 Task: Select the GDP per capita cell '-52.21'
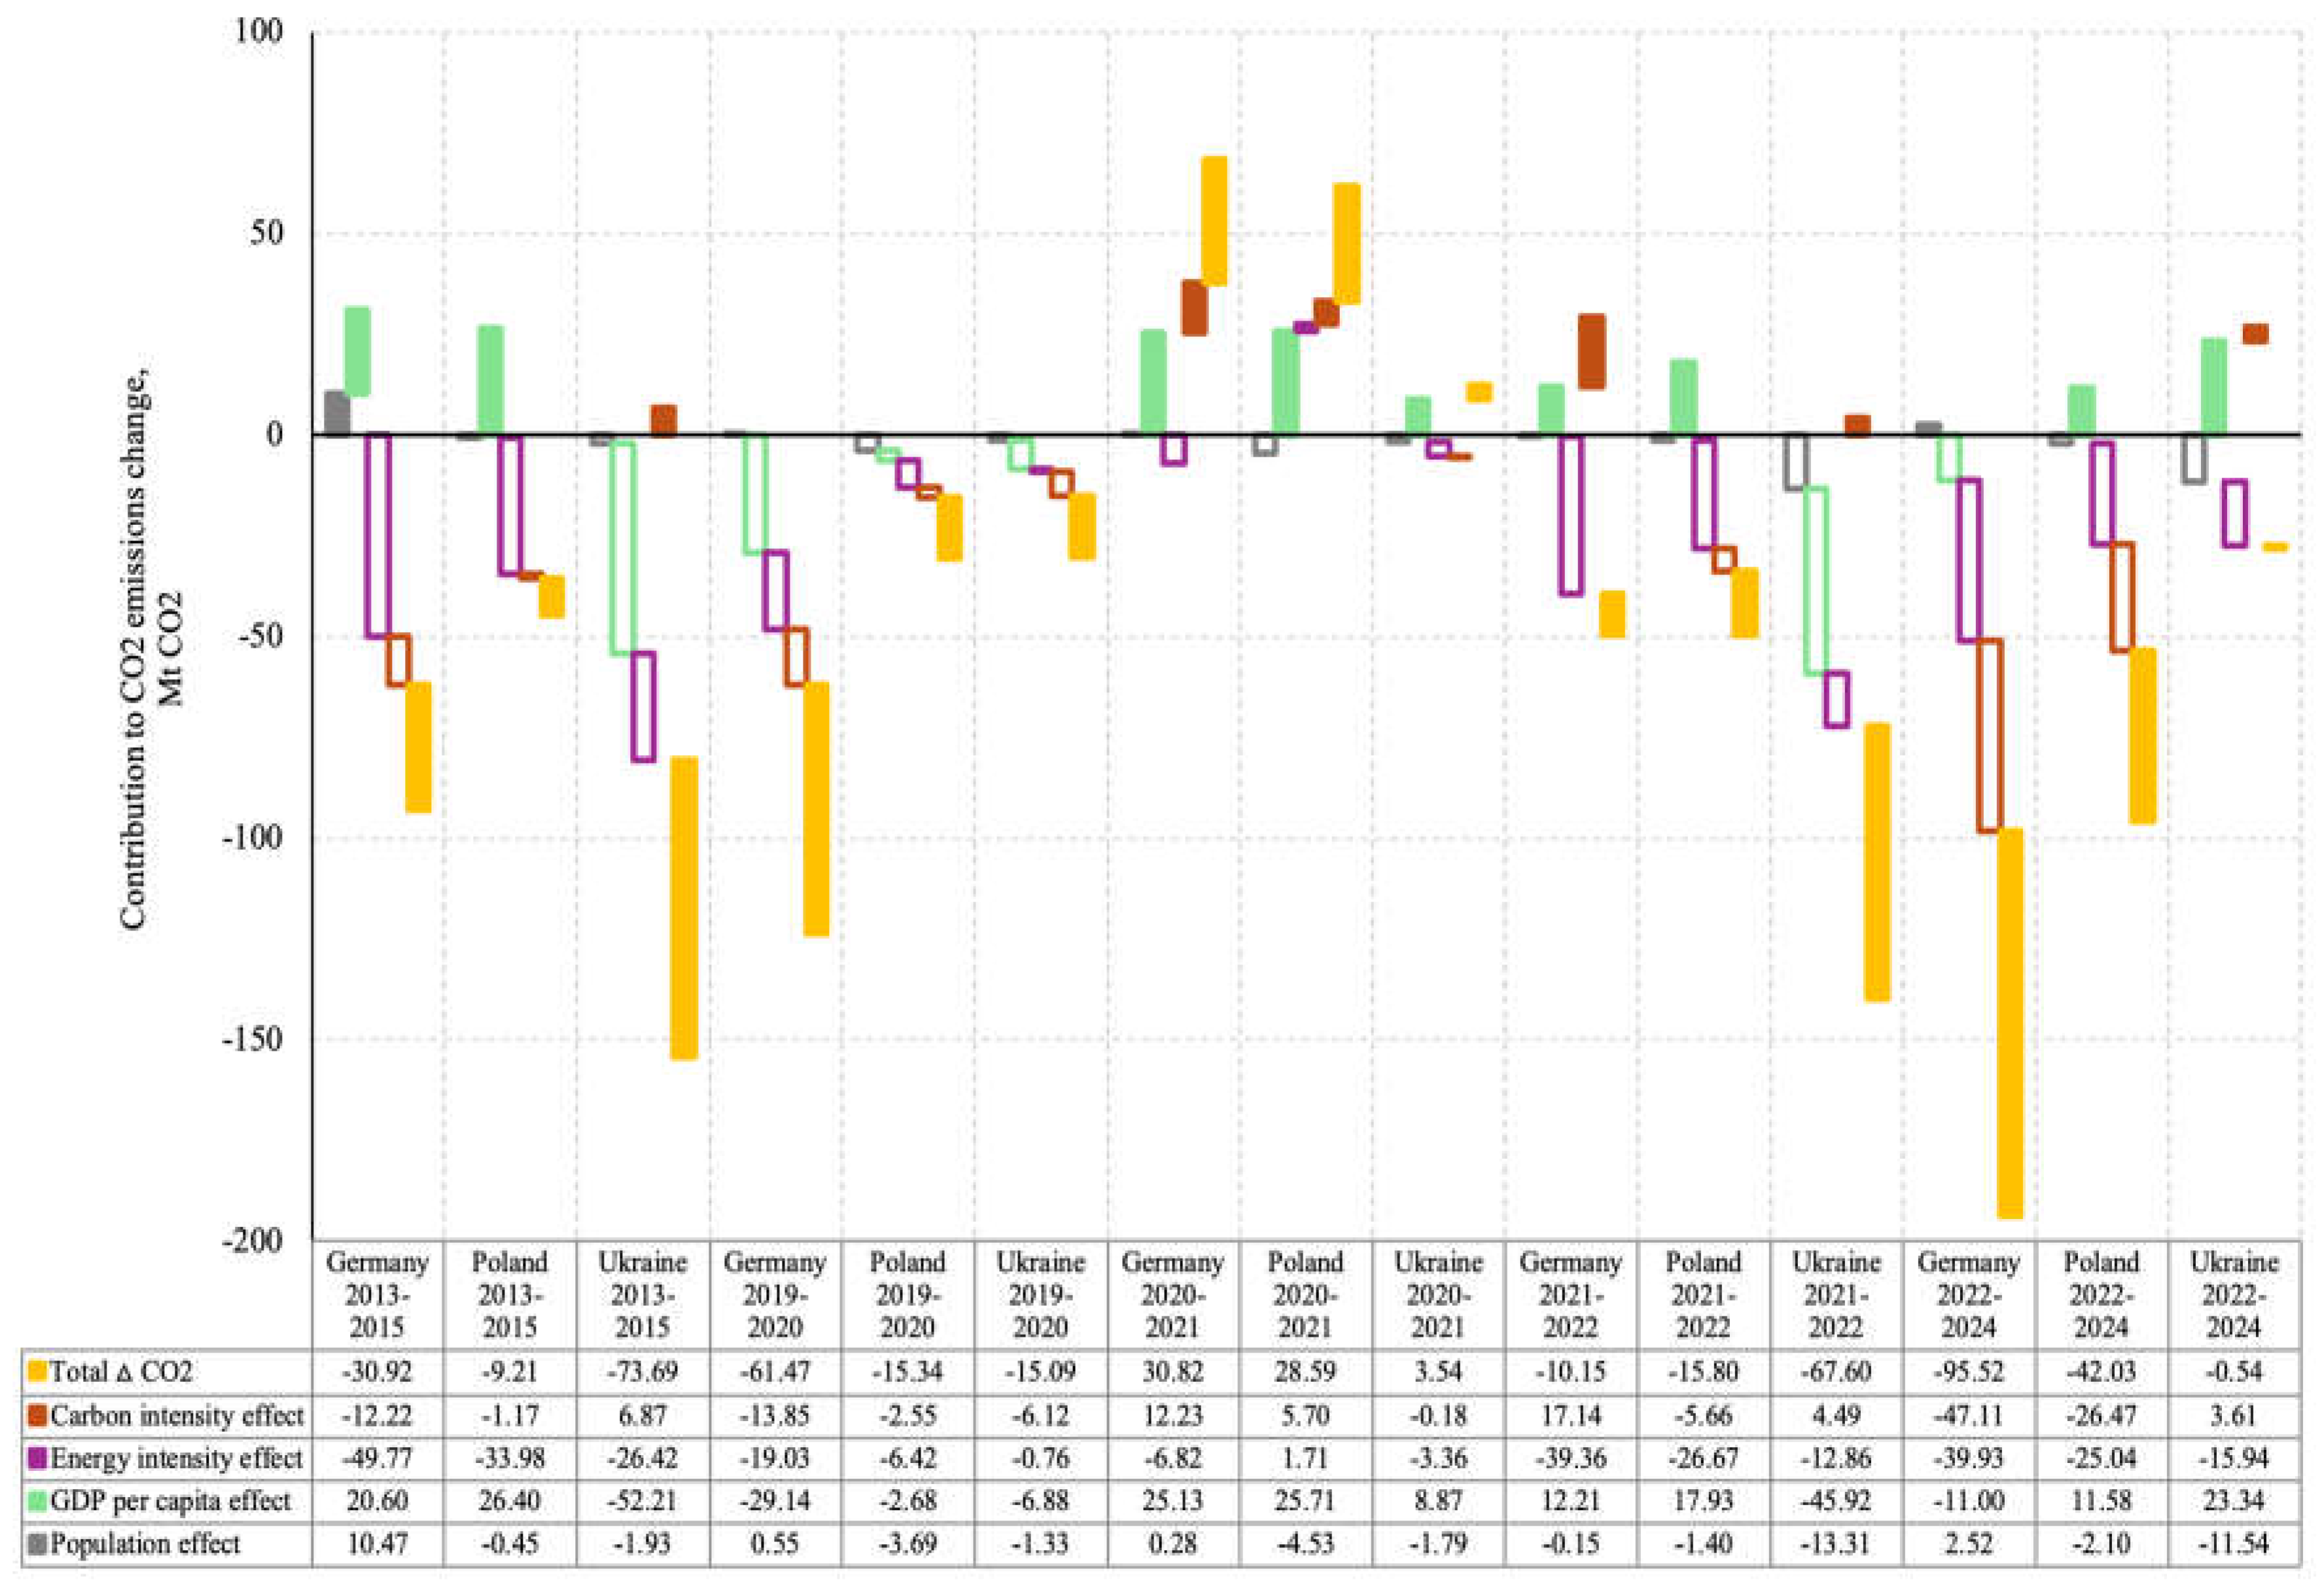click(642, 1501)
